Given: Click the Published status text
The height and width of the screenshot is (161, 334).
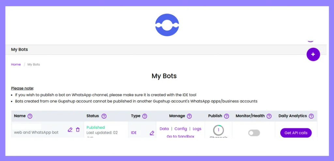Looking at the screenshot, I should click(96, 127).
